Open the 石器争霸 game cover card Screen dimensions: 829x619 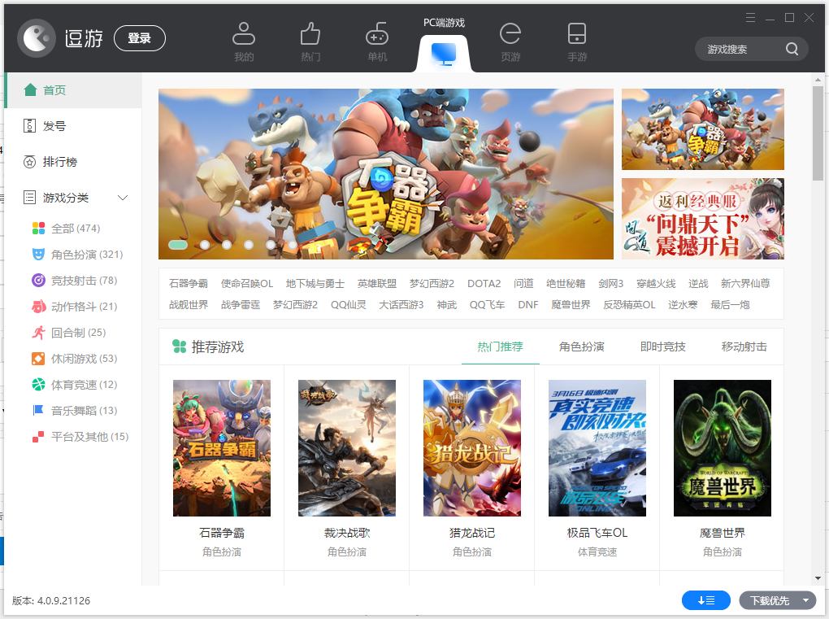coord(222,448)
